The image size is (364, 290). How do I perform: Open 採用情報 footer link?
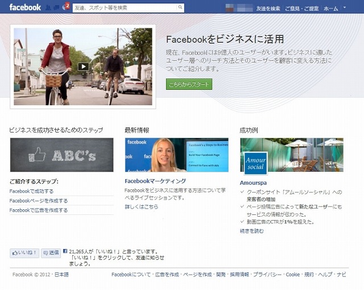[239, 275]
